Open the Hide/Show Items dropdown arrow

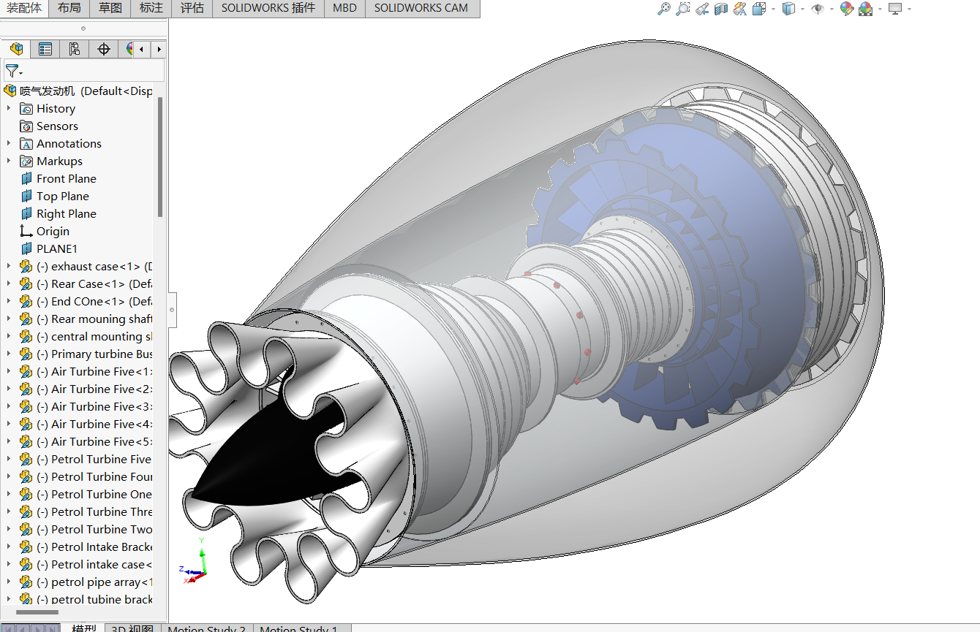pos(832,9)
